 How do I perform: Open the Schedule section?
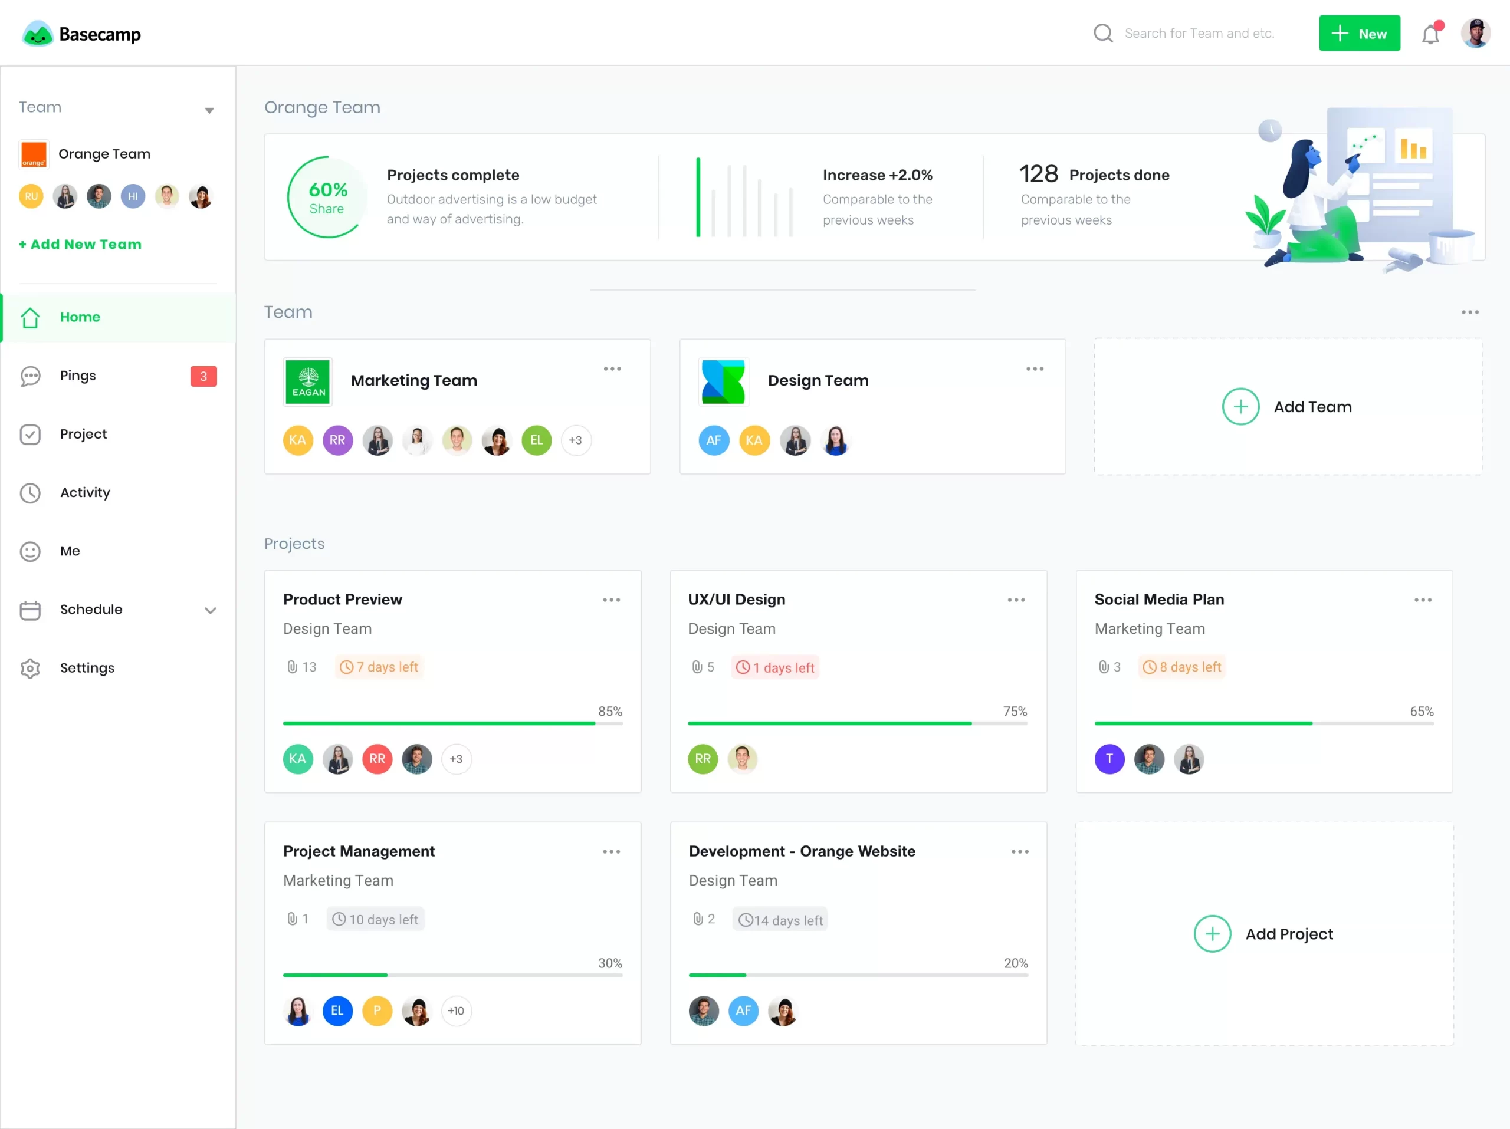[91, 609]
